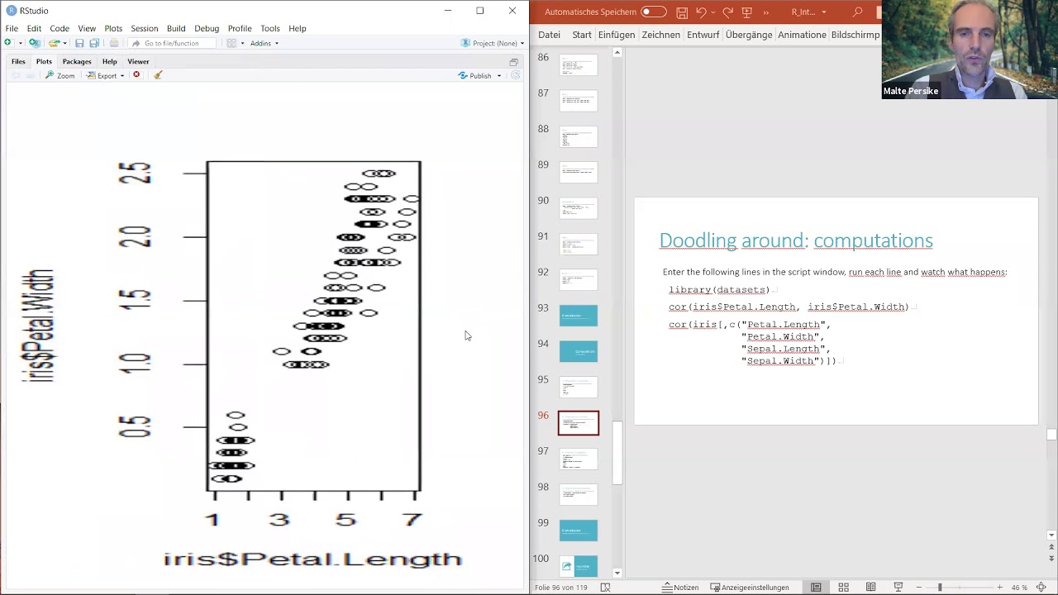Screen dimensions: 1058x595
Task: Zoom the plot in Plots pane
Action: pyautogui.click(x=60, y=75)
